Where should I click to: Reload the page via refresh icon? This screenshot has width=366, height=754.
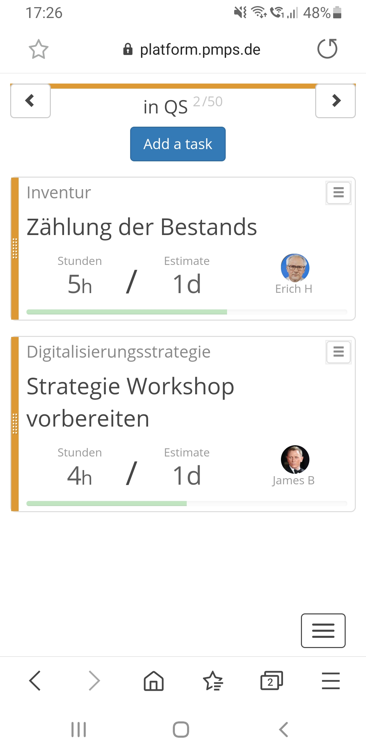327,49
